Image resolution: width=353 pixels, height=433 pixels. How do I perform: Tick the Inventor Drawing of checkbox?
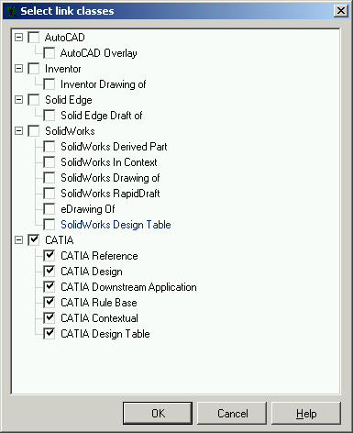point(49,84)
